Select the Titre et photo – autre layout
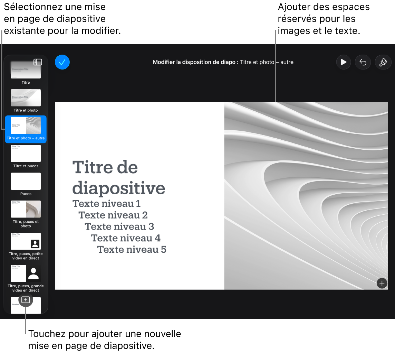This screenshot has height=353, width=395. click(26, 129)
